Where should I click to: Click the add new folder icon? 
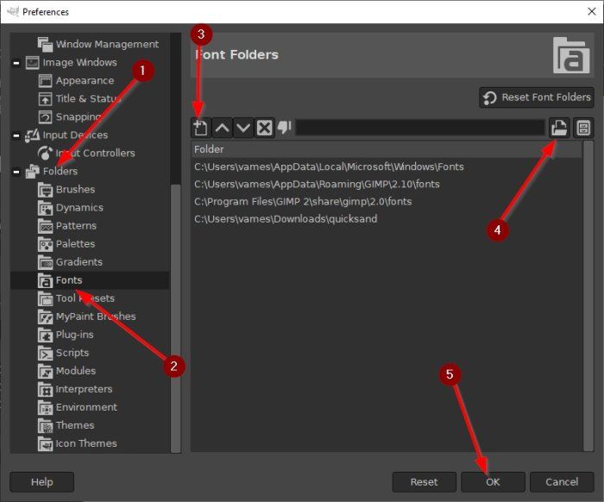200,128
